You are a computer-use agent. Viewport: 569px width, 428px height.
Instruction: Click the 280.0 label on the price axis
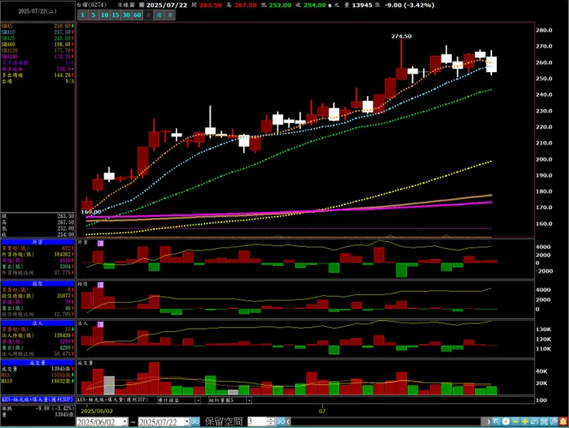click(x=544, y=30)
